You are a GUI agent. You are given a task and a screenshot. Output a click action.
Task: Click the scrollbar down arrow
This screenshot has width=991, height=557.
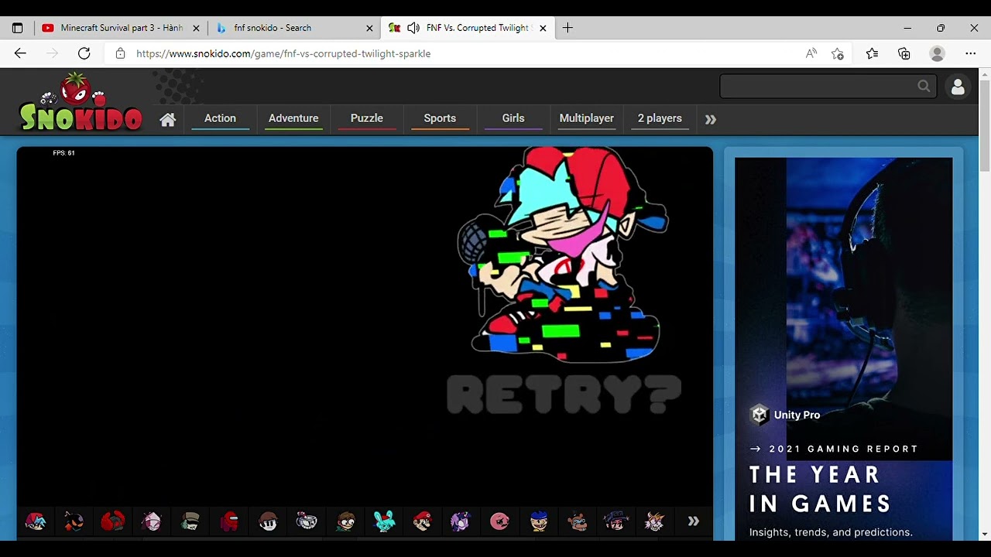(985, 534)
